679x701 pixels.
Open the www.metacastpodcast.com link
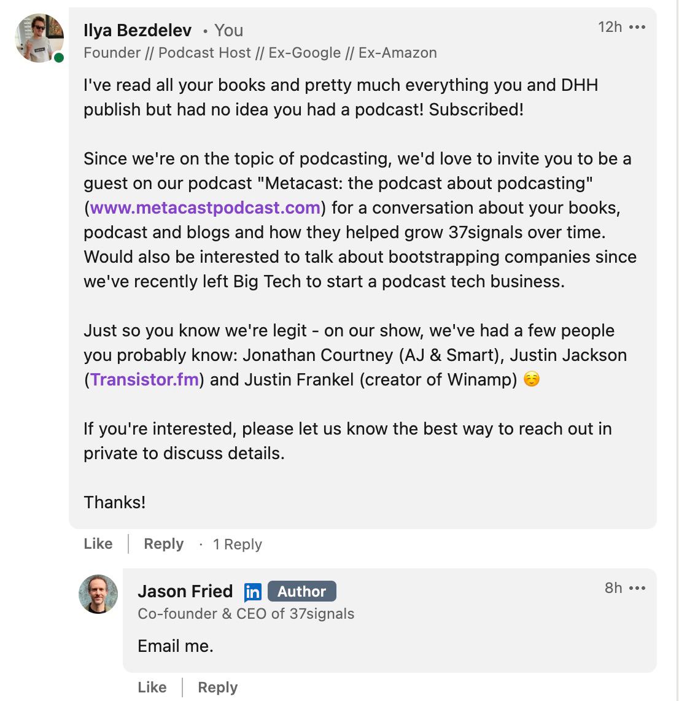[205, 207]
